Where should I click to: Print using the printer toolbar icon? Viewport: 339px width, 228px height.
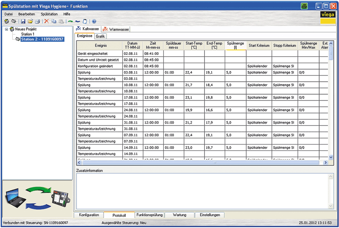pos(38,21)
